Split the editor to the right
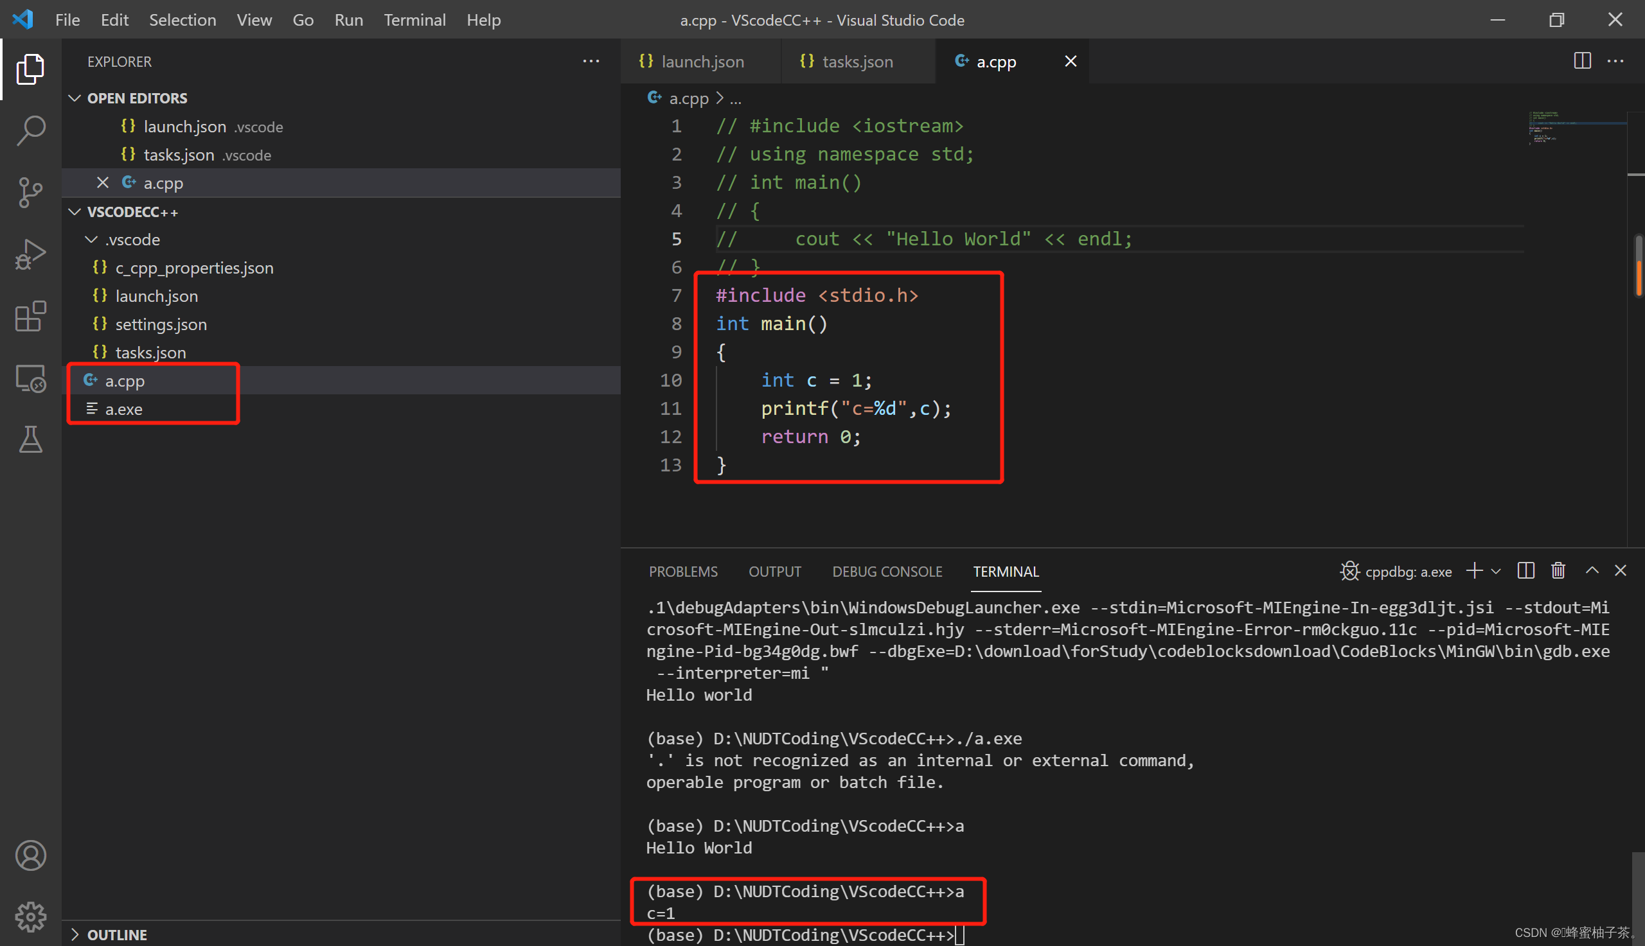1645x946 pixels. pyautogui.click(x=1582, y=61)
